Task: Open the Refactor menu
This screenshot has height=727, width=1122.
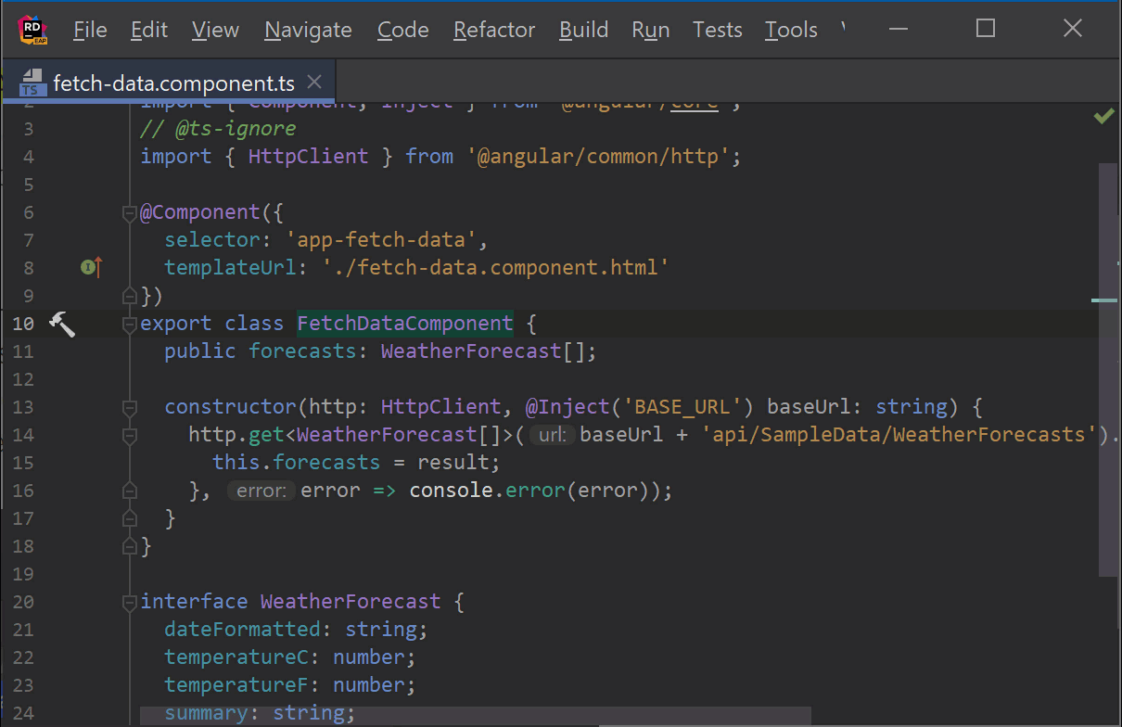Action: pyautogui.click(x=494, y=30)
